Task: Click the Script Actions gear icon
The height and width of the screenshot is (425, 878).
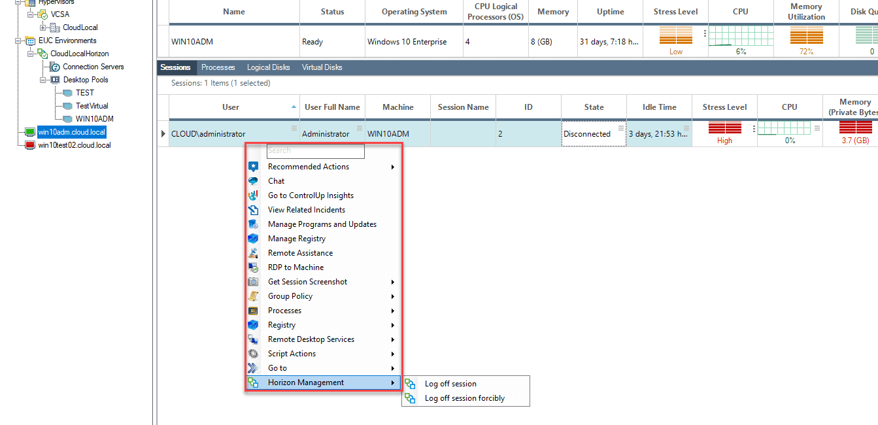Action: [x=253, y=354]
